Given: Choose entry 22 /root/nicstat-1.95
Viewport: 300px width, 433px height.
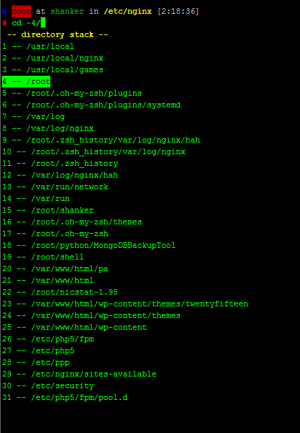Looking at the screenshot, I should click(60, 292).
